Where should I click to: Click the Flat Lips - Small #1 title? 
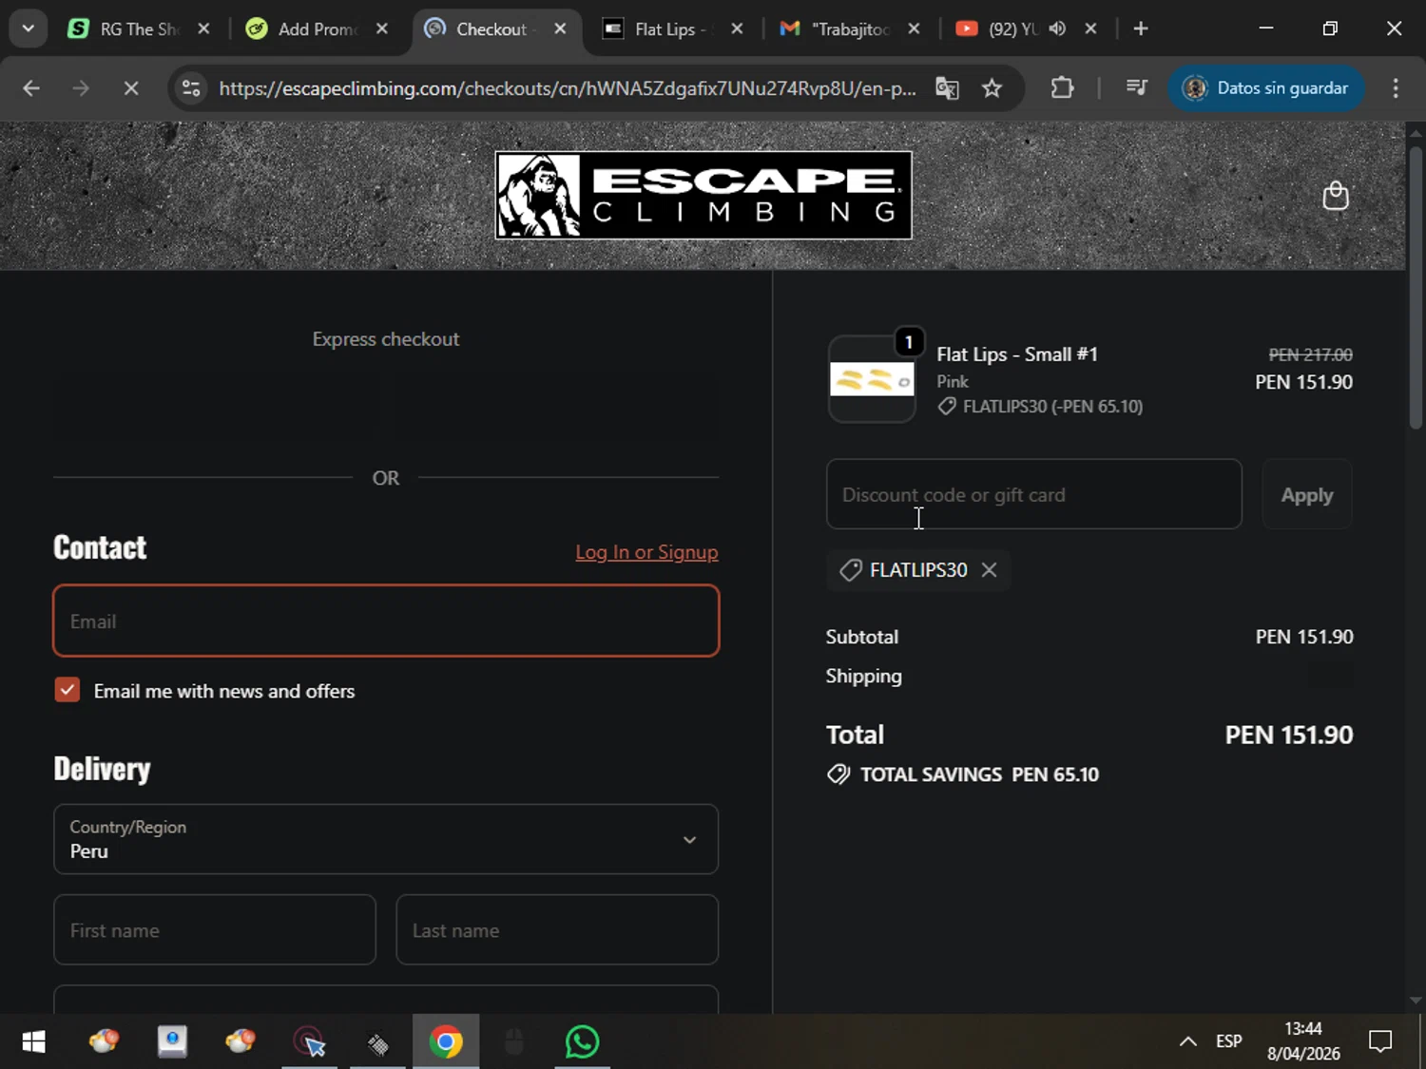click(1017, 354)
